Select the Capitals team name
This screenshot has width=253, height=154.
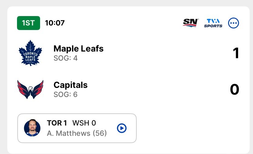(x=70, y=85)
